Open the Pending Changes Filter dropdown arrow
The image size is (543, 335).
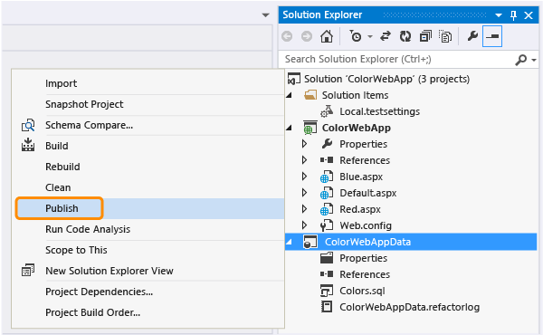[370, 36]
